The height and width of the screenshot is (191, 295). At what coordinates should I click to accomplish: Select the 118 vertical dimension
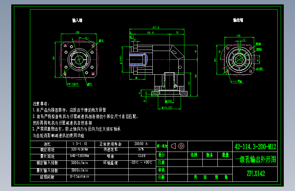(x=189, y=84)
